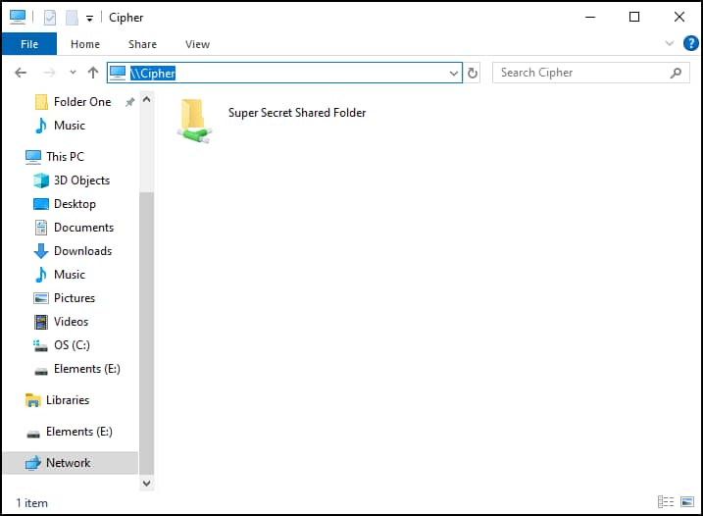Open the View ribbon tab
703x516 pixels.
(x=197, y=44)
